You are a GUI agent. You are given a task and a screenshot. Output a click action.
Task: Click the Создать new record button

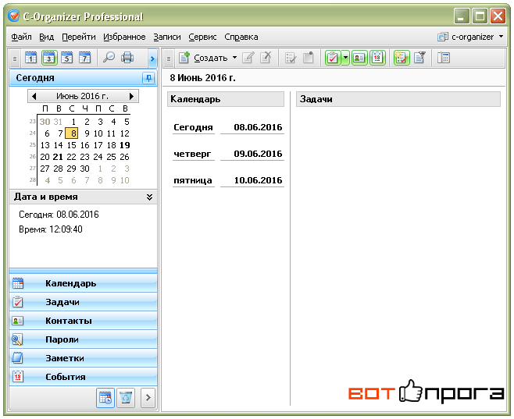click(203, 58)
